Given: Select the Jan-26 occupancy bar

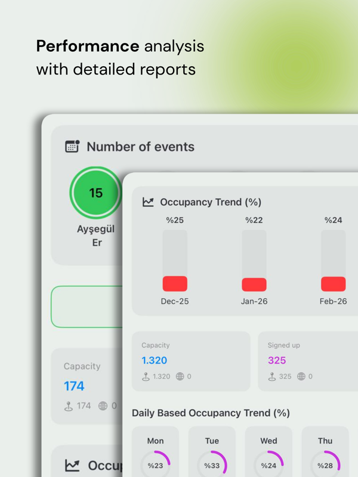Looking at the screenshot, I should point(254,261).
